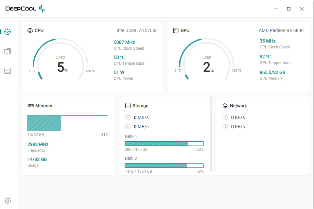Screen dimensions: 314x209
Task: Open the monitor display sidebar icon
Action: 8,51
